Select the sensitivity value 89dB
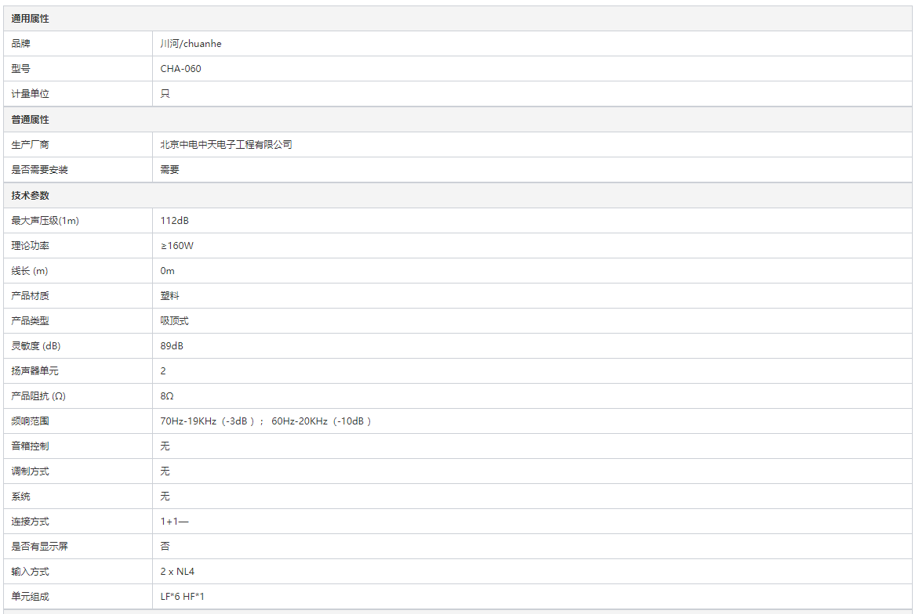919x614 pixels. point(172,346)
